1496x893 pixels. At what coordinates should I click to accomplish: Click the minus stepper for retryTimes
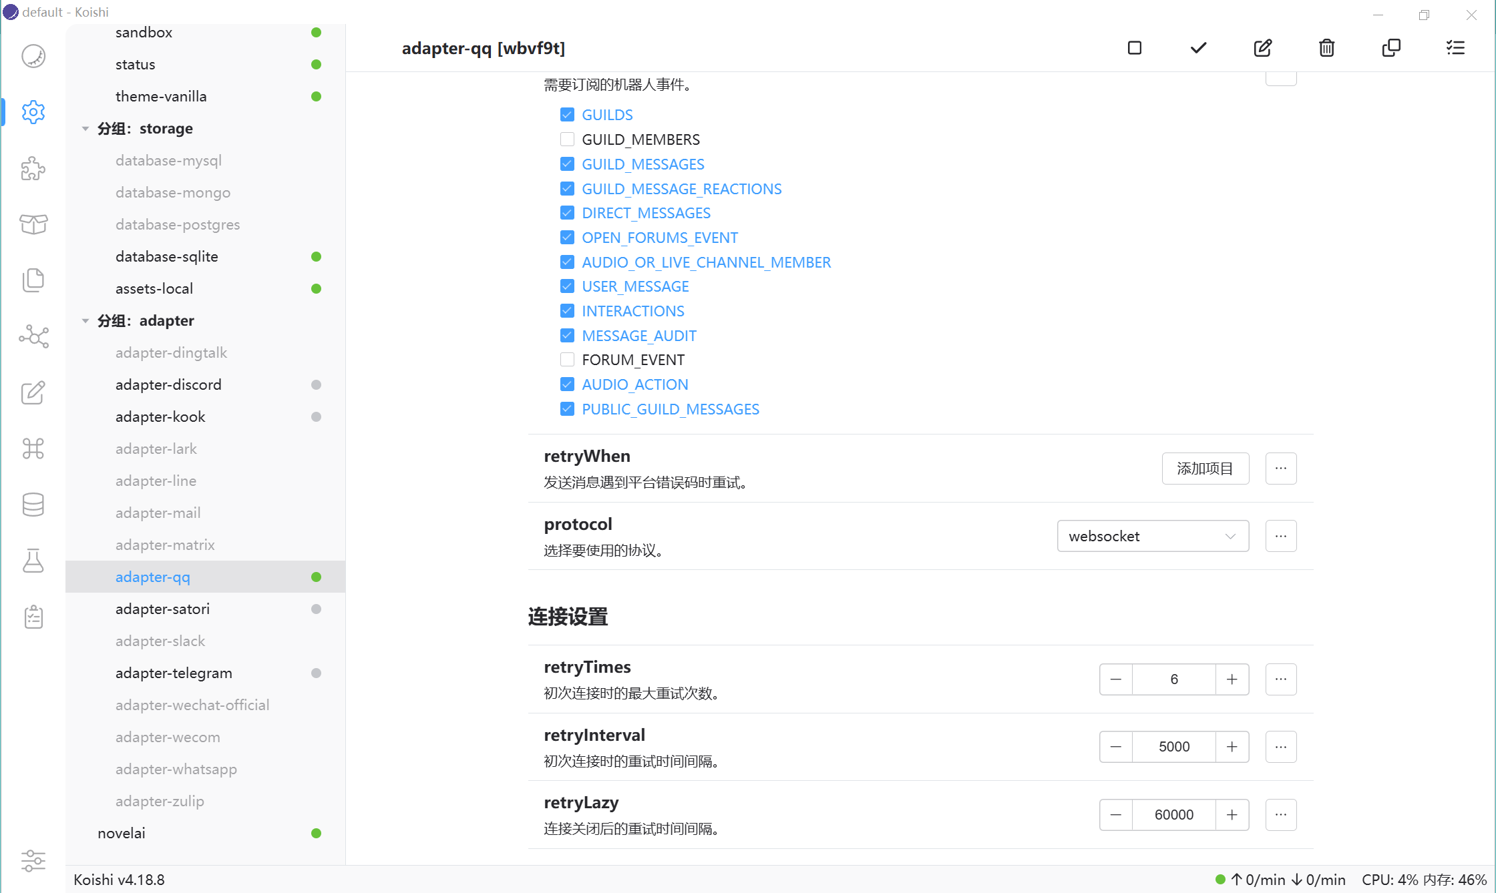[x=1116, y=679]
